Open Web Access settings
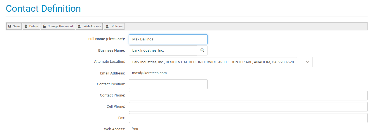Image resolution: width=374 pixels, height=140 pixels. pyautogui.click(x=89, y=26)
